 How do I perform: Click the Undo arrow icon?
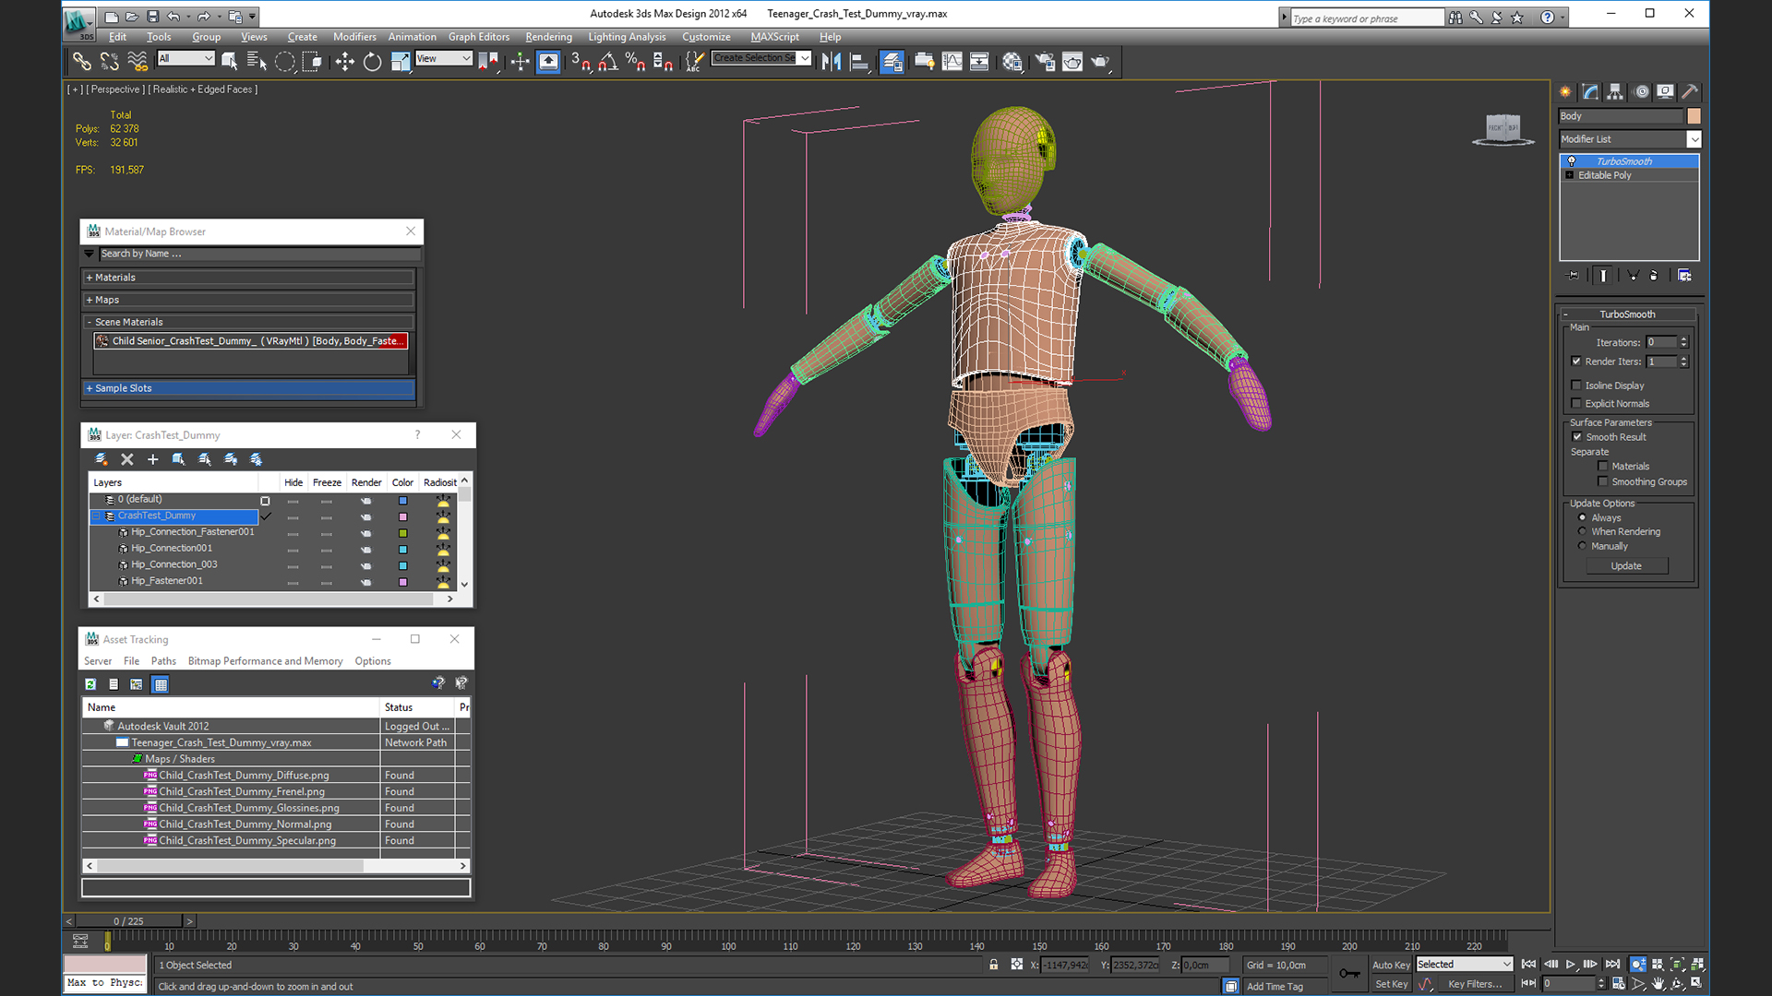coord(173,17)
